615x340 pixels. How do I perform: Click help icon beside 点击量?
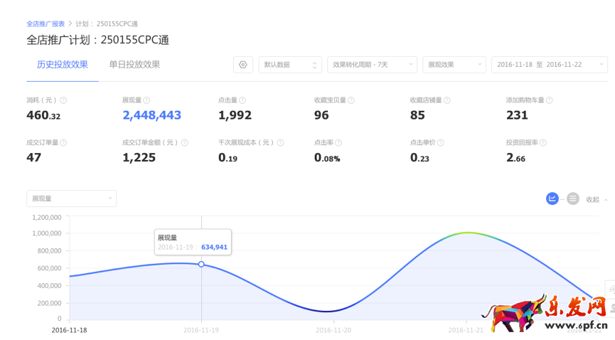click(x=242, y=101)
